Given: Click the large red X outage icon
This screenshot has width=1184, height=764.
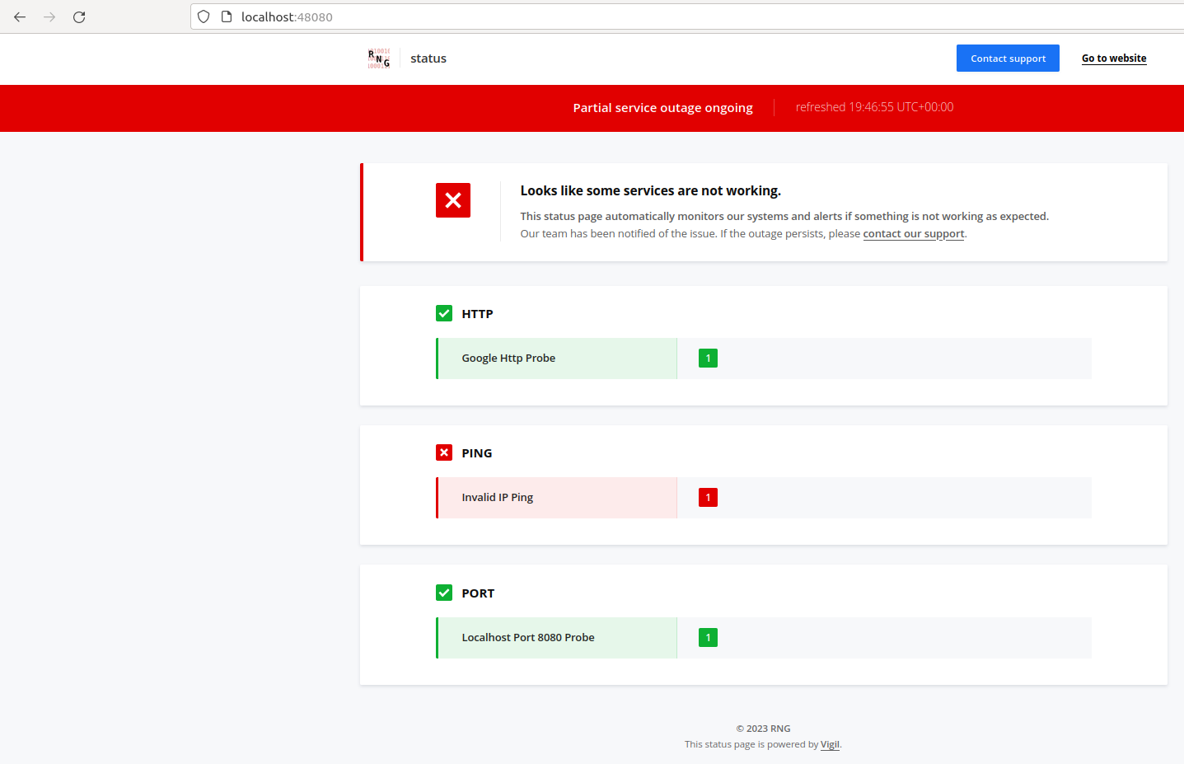Looking at the screenshot, I should pyautogui.click(x=452, y=200).
